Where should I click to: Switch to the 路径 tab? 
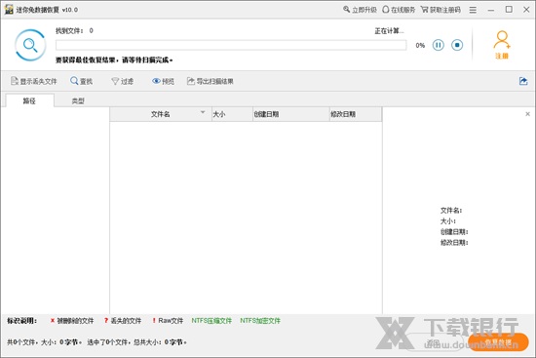[29, 100]
